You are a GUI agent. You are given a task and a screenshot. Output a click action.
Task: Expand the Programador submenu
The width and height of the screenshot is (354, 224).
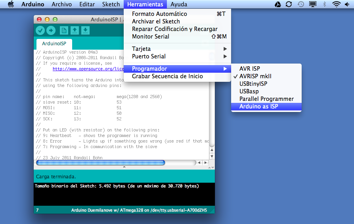178,69
